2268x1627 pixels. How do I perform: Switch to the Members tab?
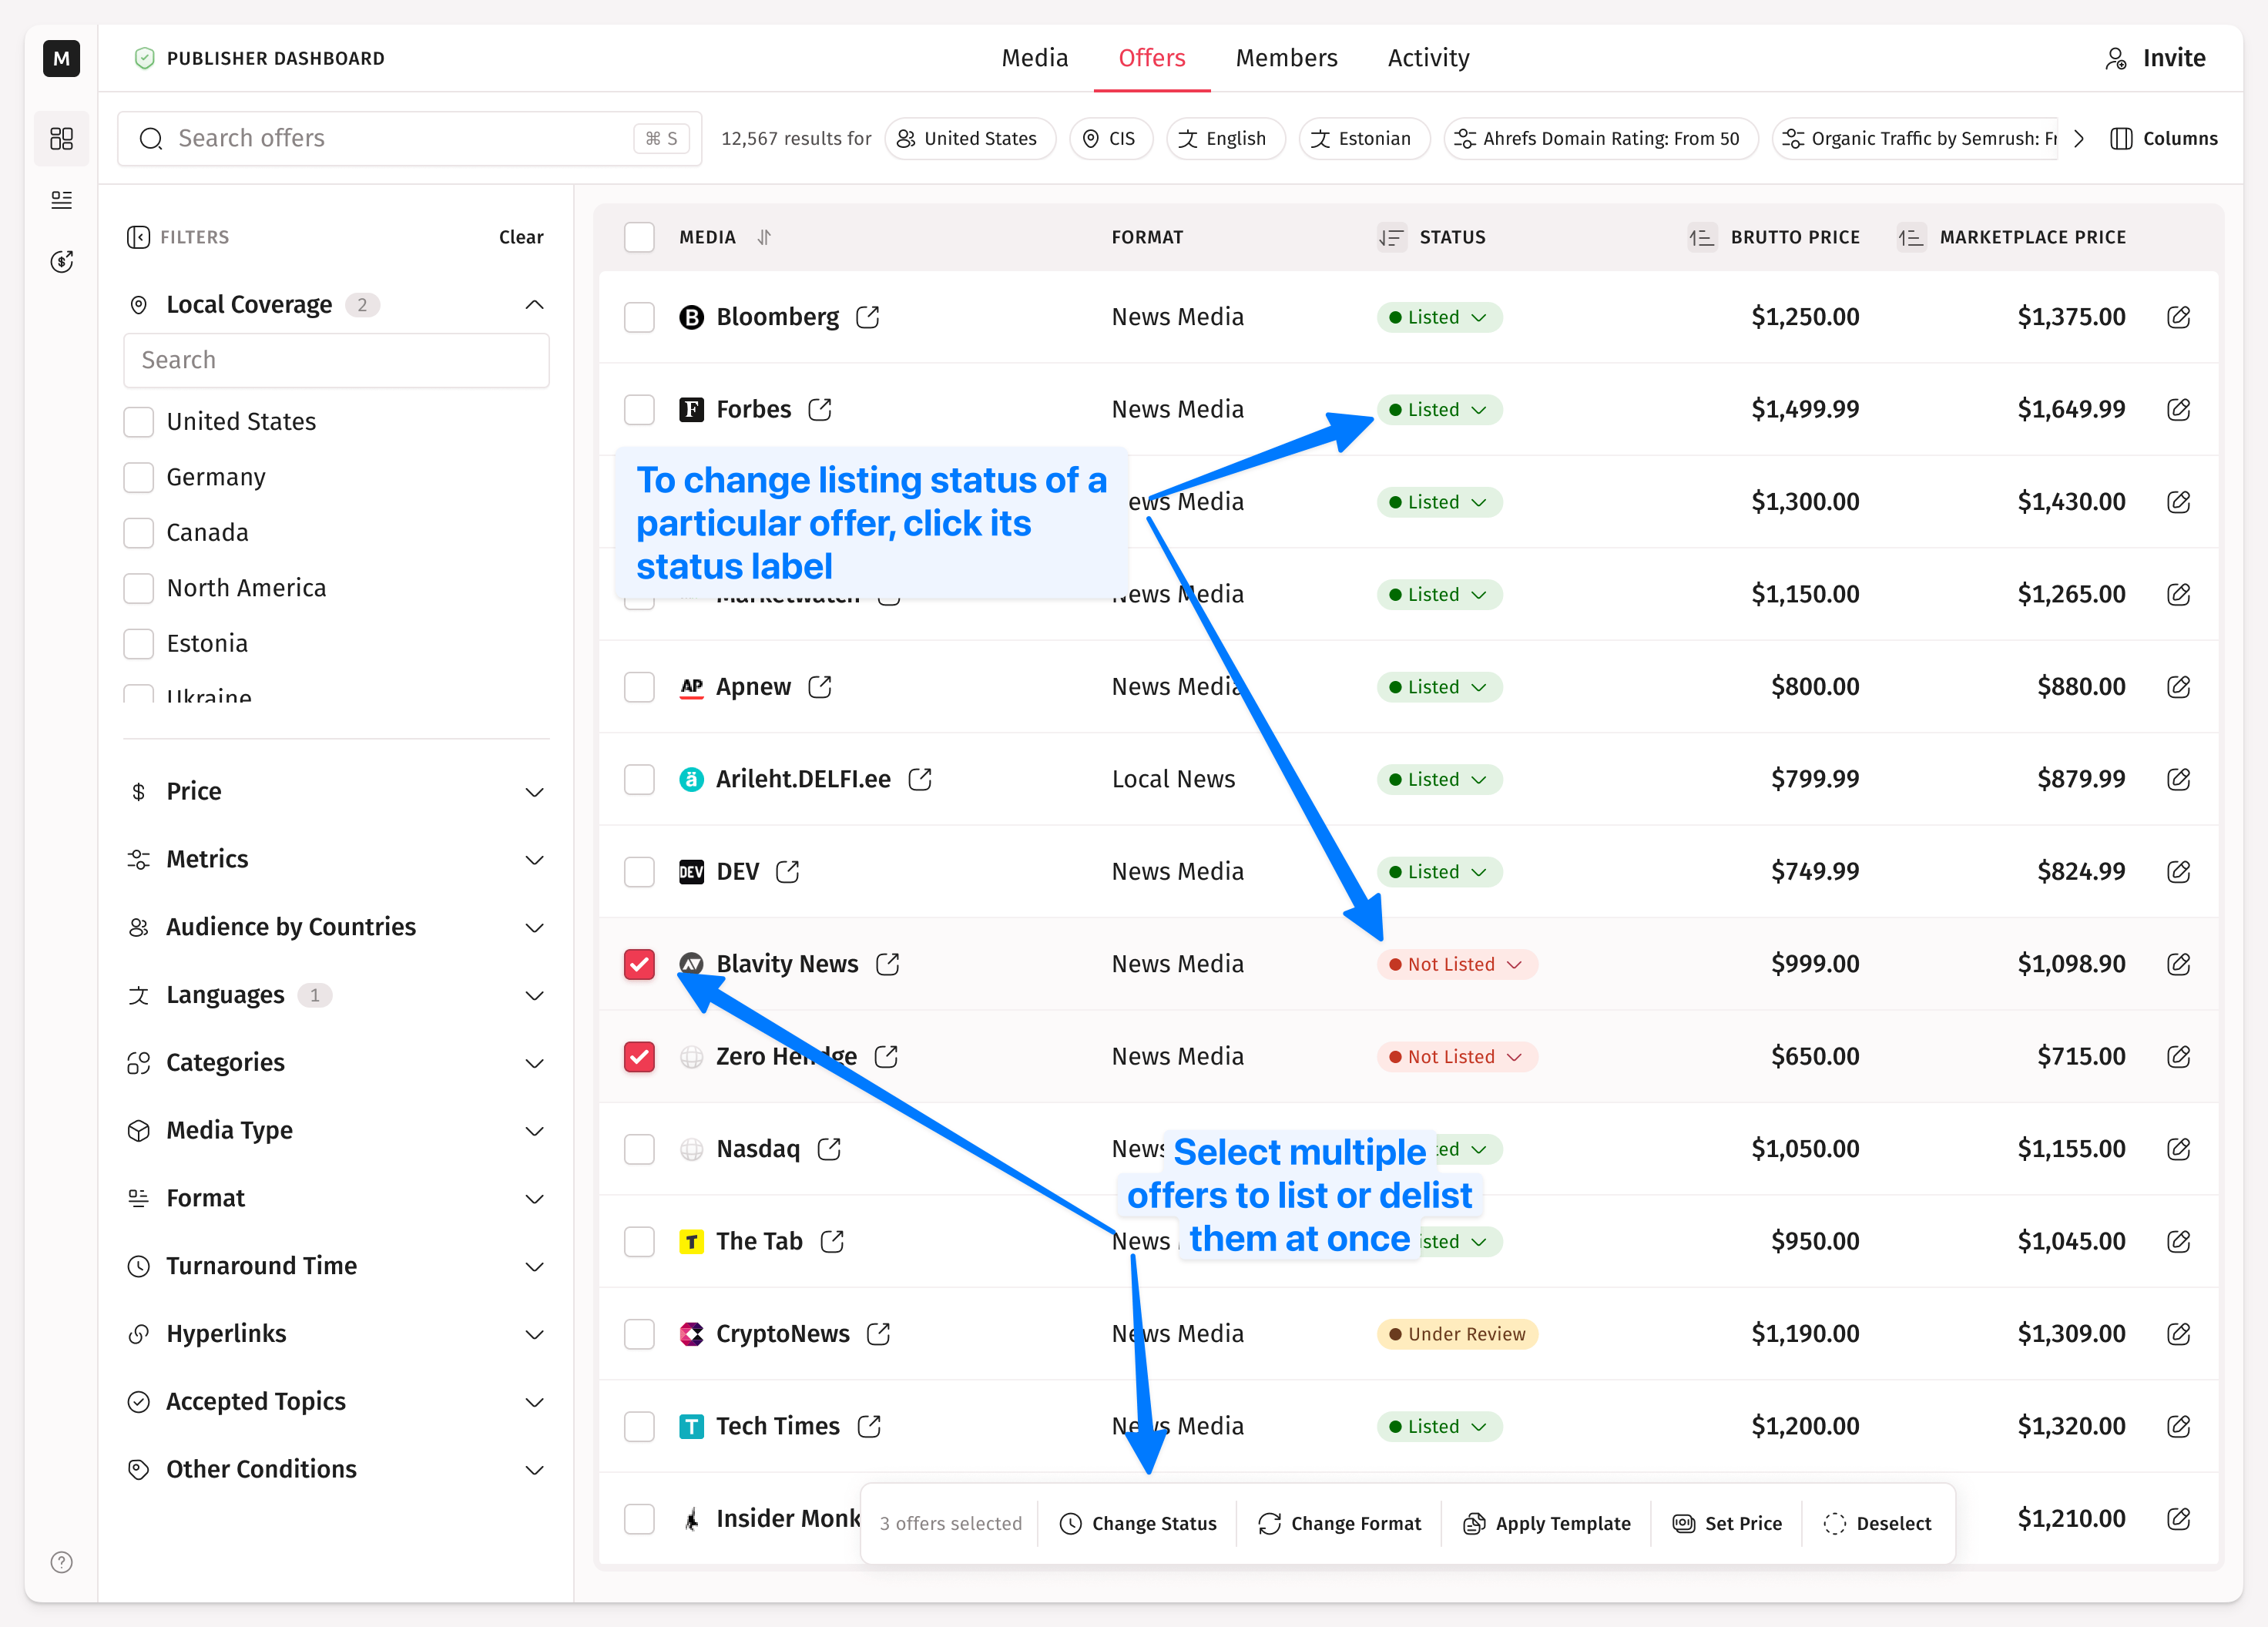pos(1286,58)
